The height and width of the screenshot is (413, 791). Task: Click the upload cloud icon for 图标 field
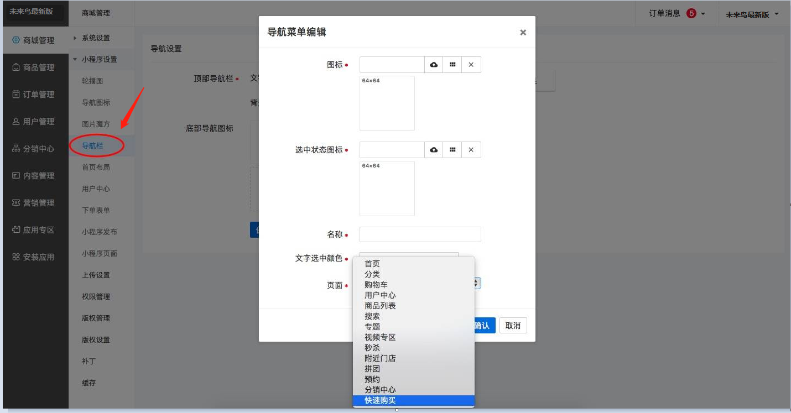point(434,65)
